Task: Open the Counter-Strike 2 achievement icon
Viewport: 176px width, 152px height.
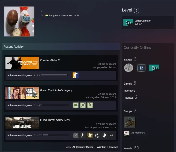Action: pyautogui.click(x=76, y=75)
